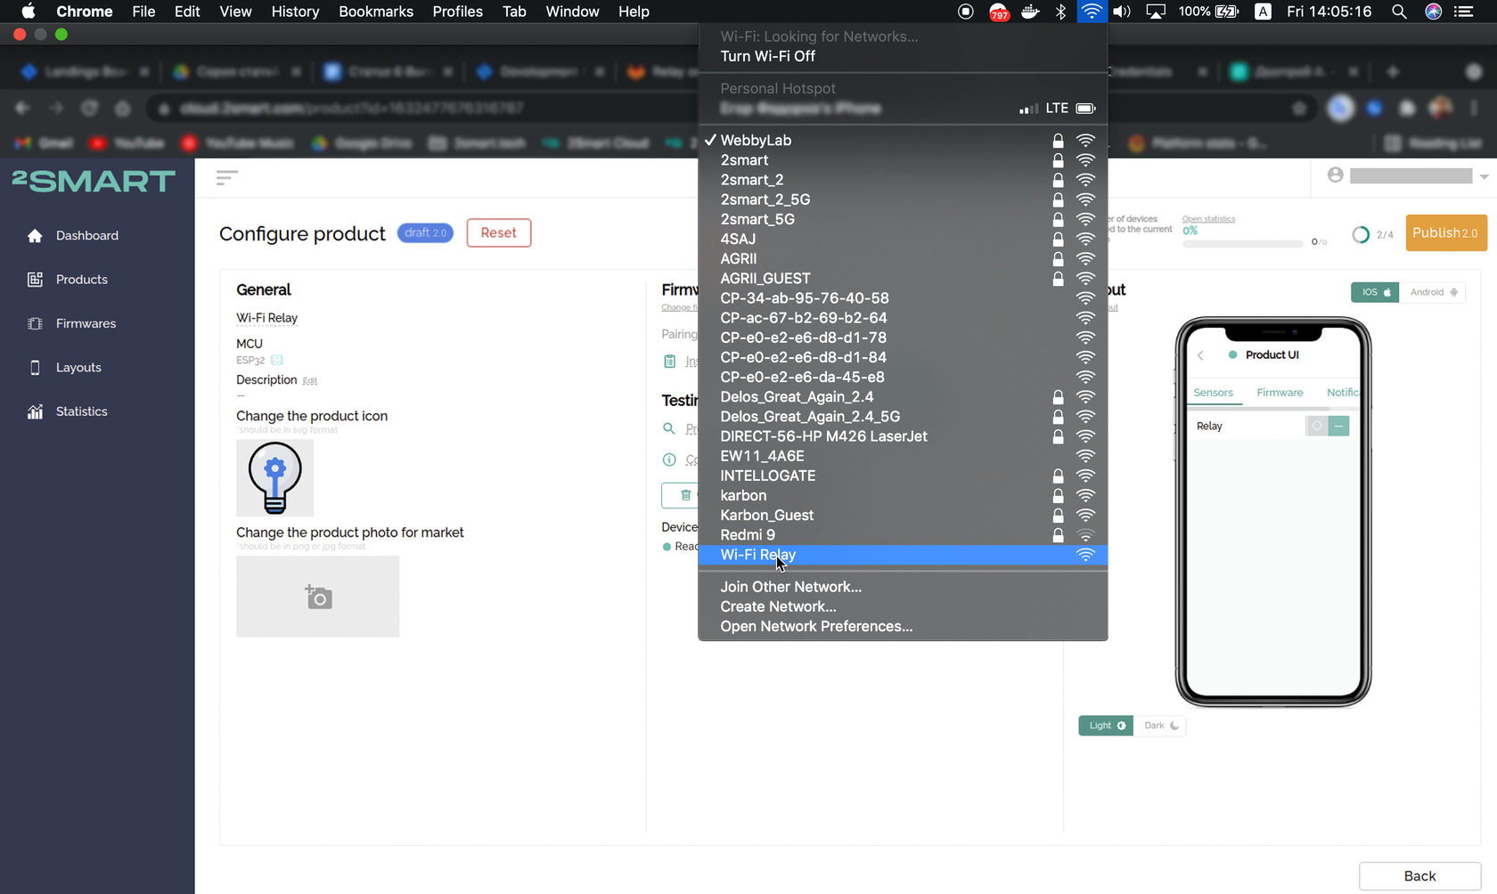Select the Light theme
Viewport: 1497px width, 894px height.
pyautogui.click(x=1106, y=726)
